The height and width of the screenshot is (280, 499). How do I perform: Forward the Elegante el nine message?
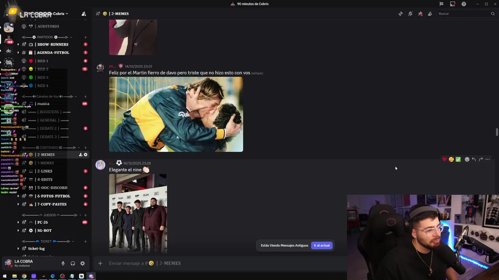click(481, 159)
